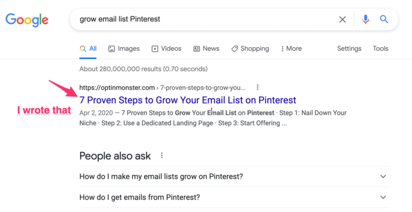The width and height of the screenshot is (412, 212).
Task: Start voice search with microphone icon
Action: pos(365,19)
